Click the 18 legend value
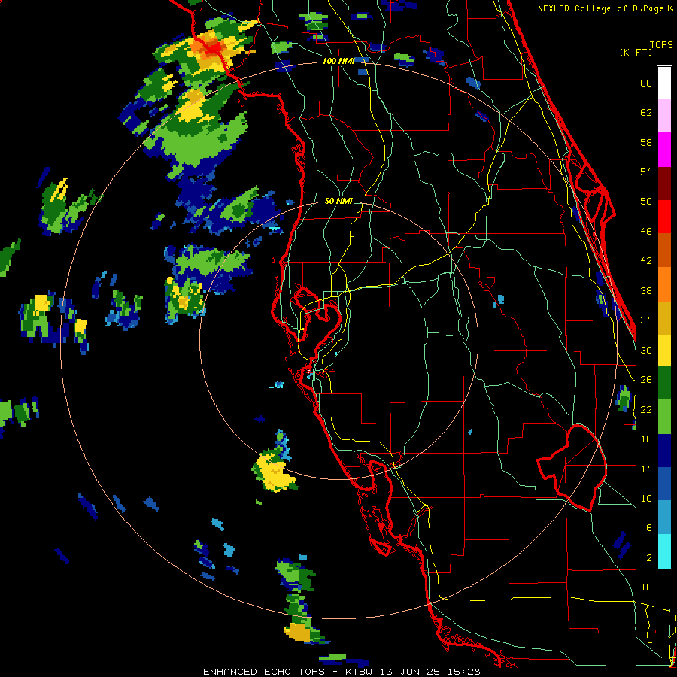The image size is (677, 677). (646, 439)
